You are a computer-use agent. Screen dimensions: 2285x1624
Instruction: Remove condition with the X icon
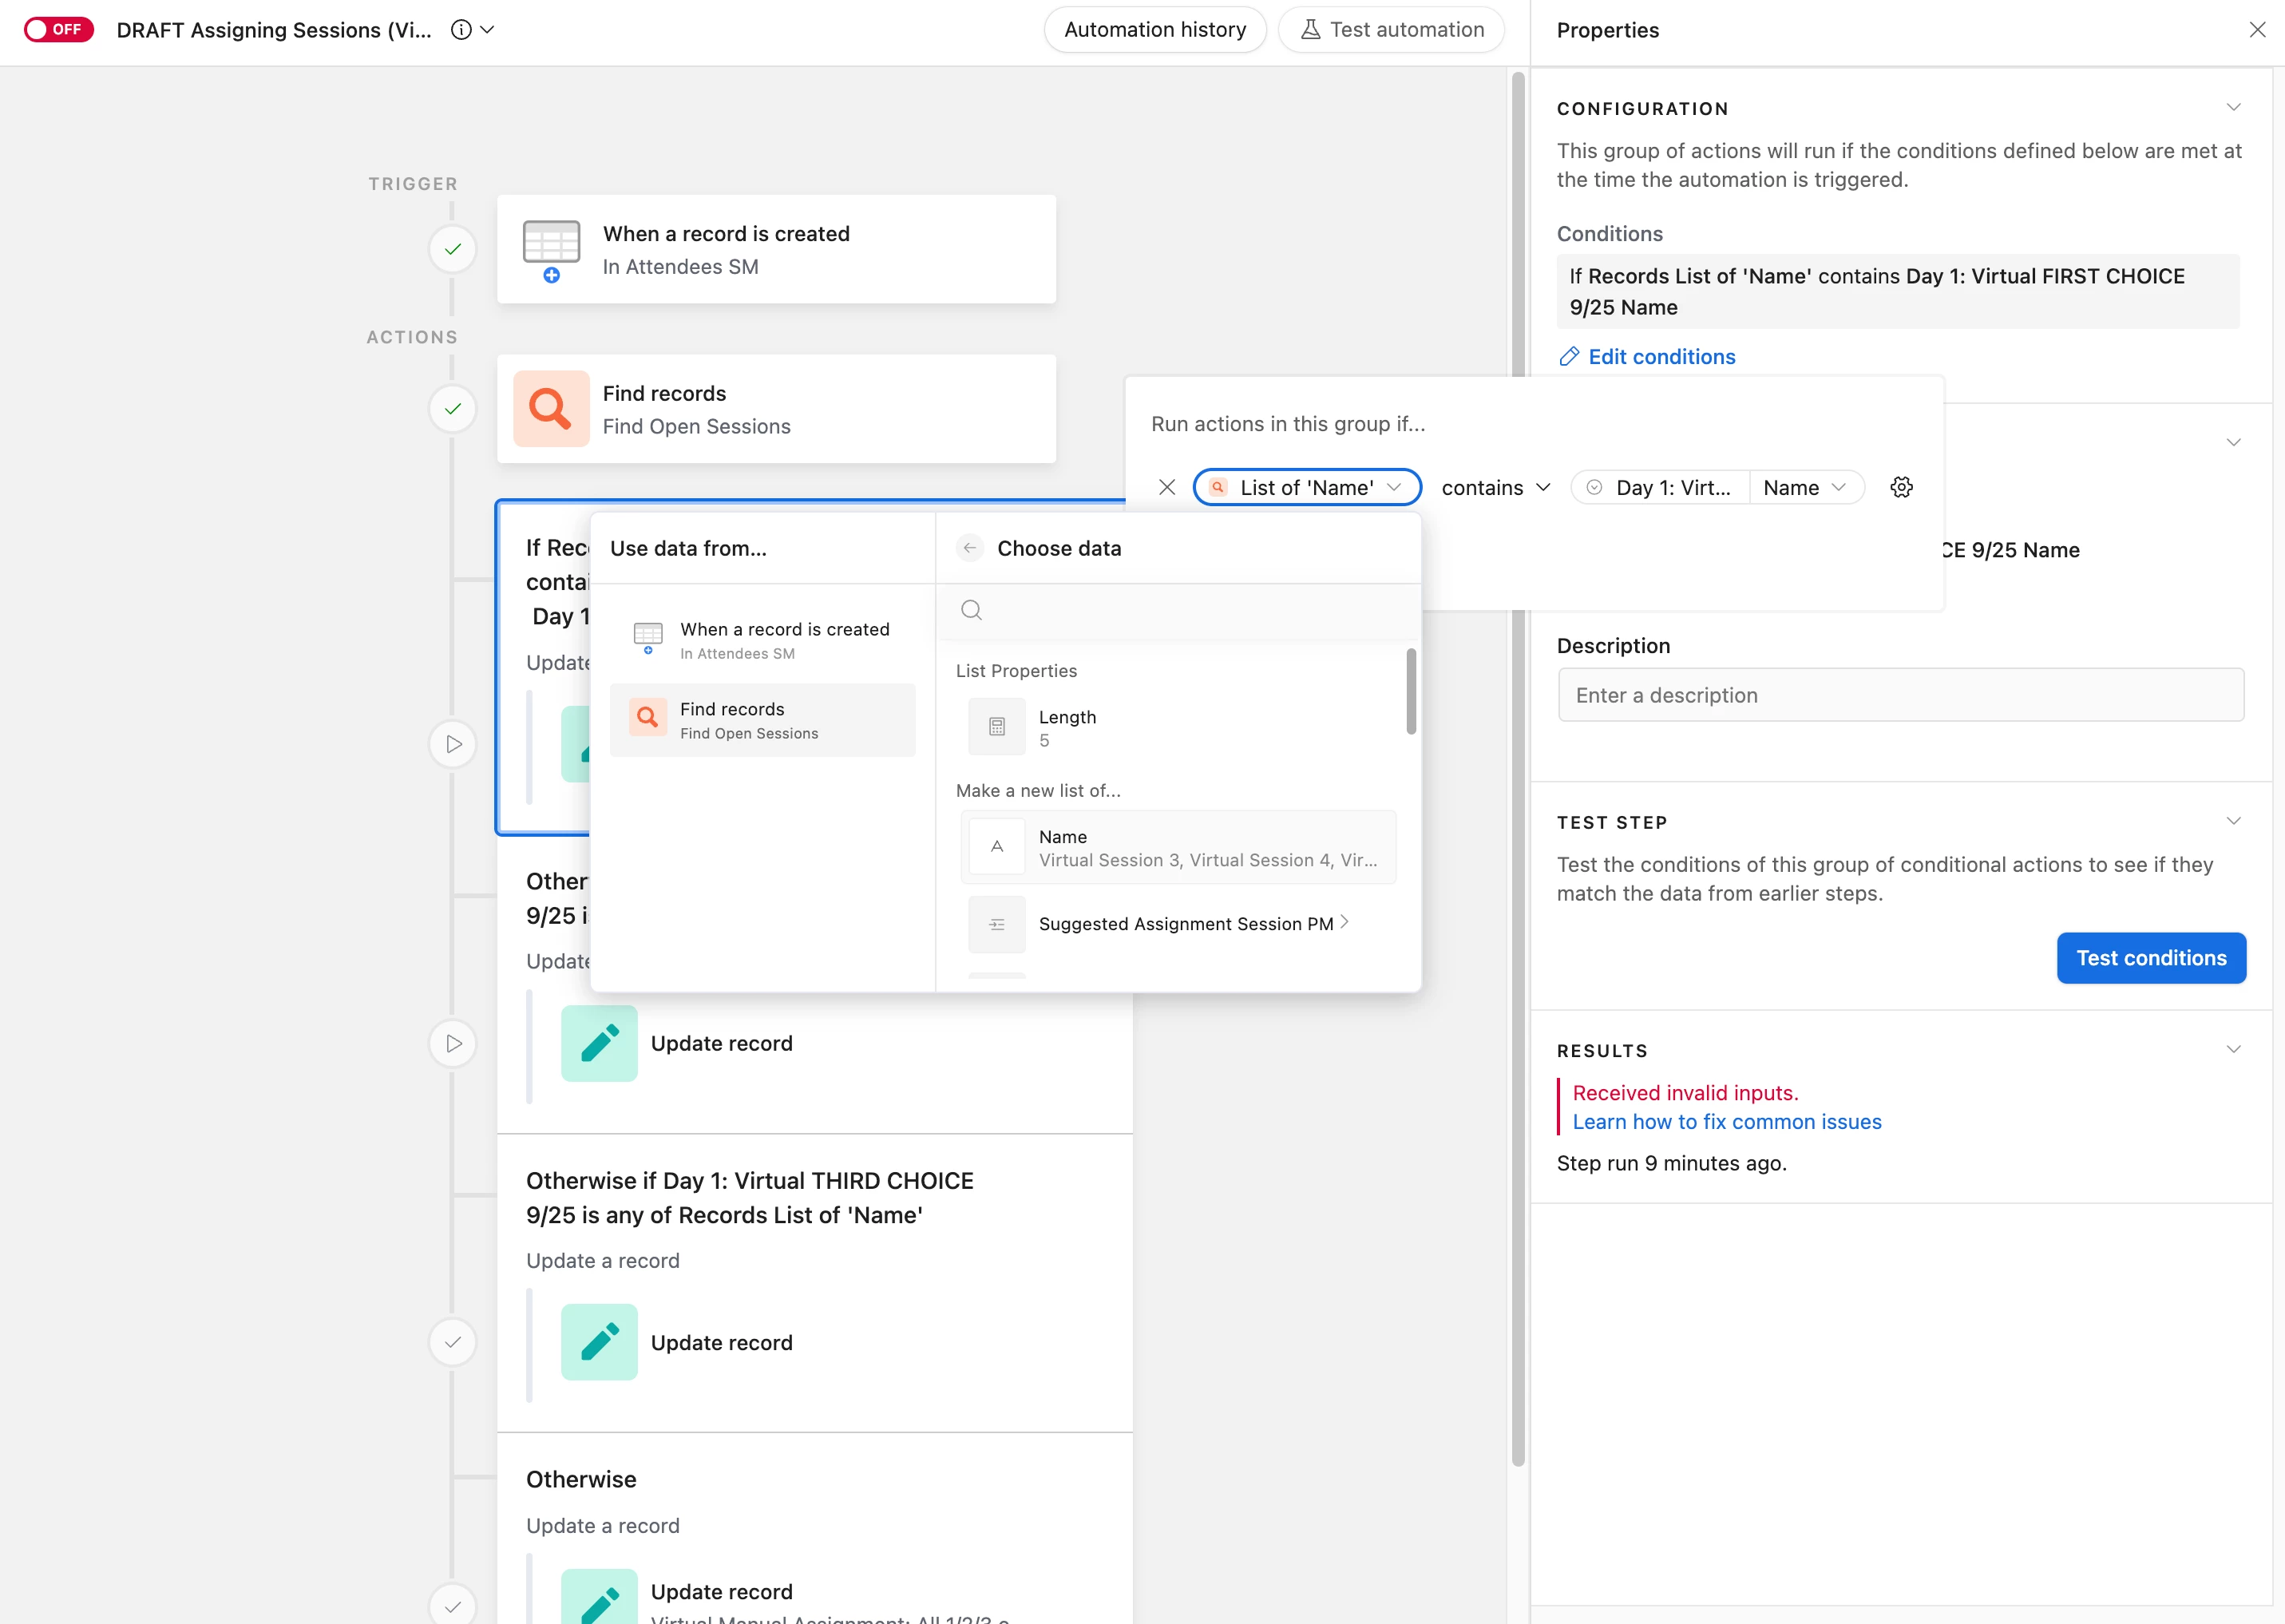[1166, 487]
